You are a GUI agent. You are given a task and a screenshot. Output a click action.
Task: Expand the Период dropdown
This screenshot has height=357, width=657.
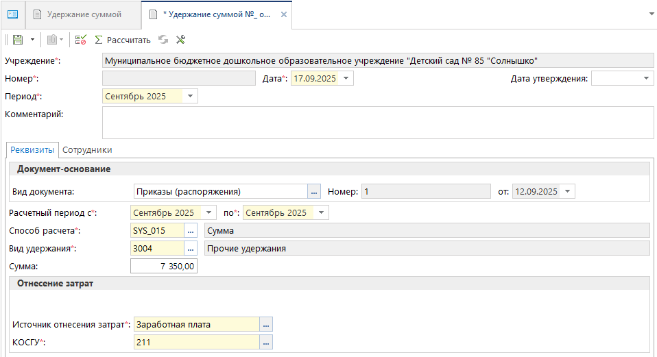[x=190, y=97]
